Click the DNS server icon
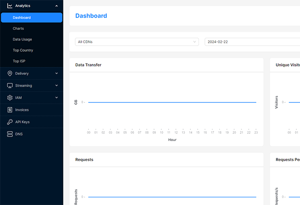 10,134
